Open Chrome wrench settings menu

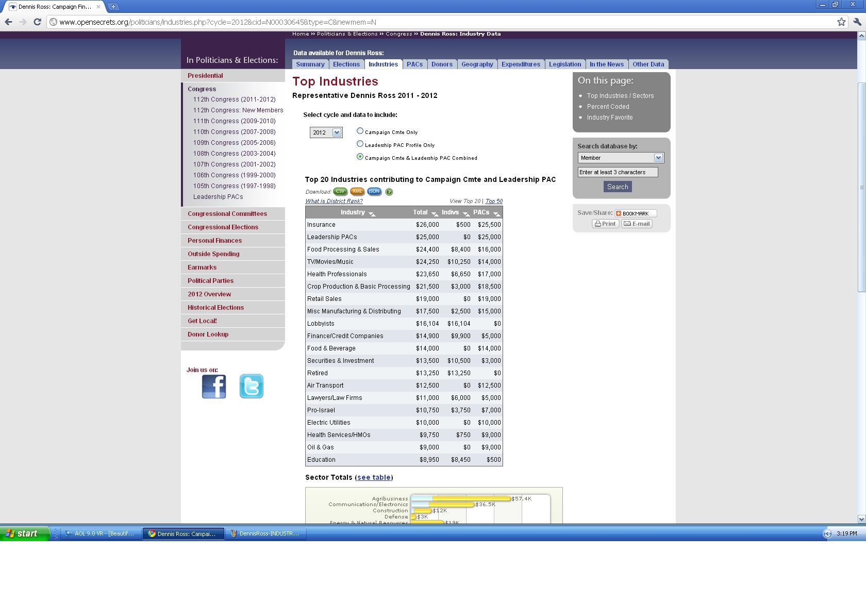[857, 22]
